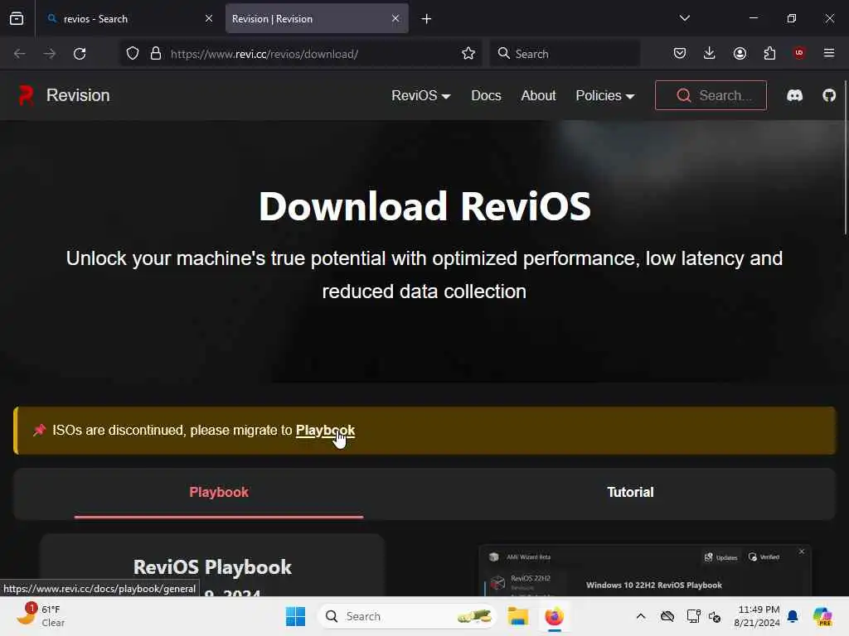849x636 pixels.
Task: Open Copilot preview taskbar icon
Action: (822, 616)
